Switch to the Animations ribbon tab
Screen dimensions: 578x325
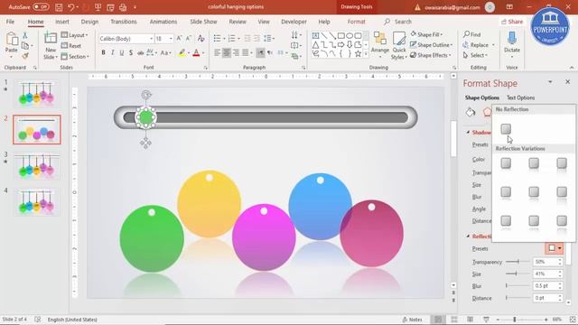point(163,22)
